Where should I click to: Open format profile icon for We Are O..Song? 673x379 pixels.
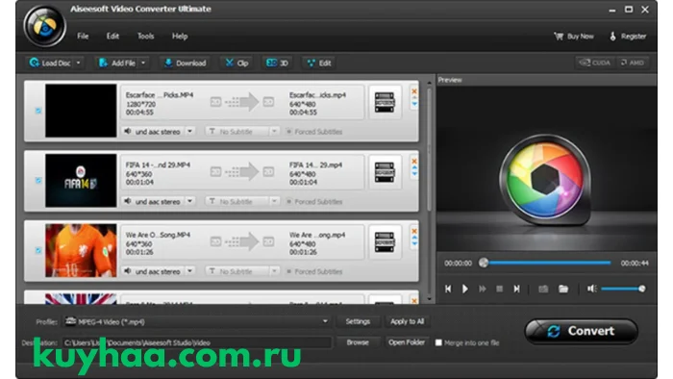click(385, 242)
